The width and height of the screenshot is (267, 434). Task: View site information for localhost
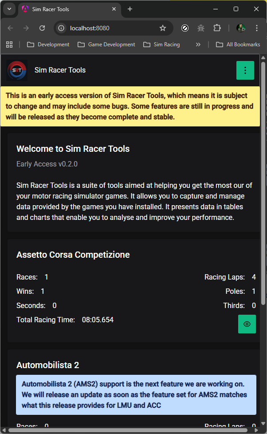(62, 28)
